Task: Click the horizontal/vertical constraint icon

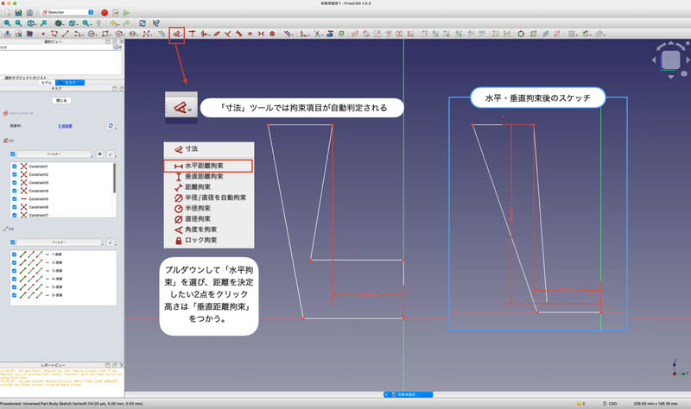Action: 205,34
